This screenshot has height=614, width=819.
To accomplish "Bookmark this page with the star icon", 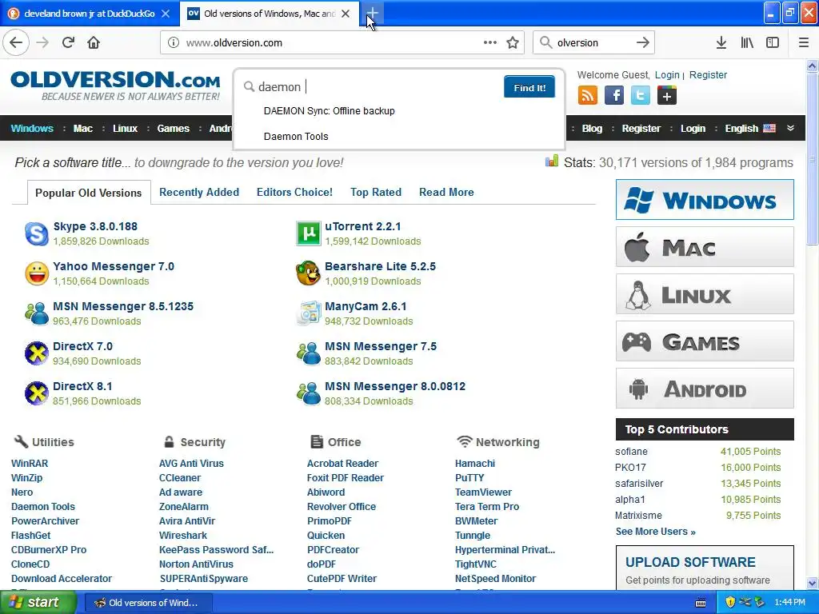I will 513,43.
